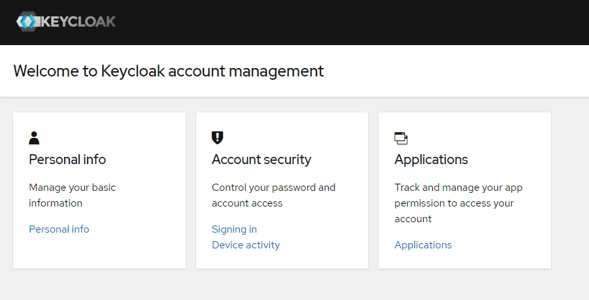Open the Device activity link
This screenshot has width=589, height=300.
[x=246, y=245]
